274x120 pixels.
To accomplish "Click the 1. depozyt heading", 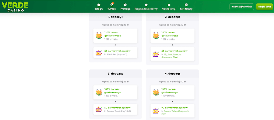I will (x=115, y=17).
